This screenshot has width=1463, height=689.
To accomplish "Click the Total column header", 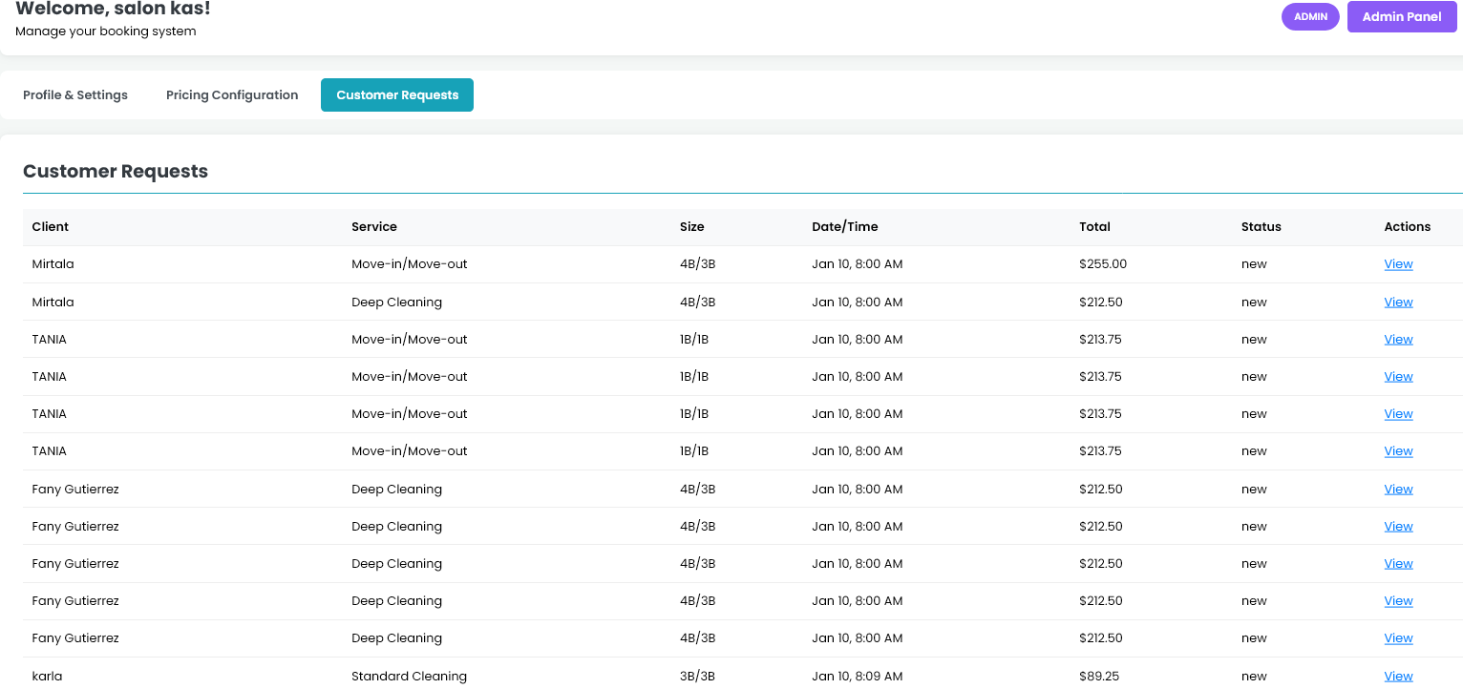I will coord(1094,226).
